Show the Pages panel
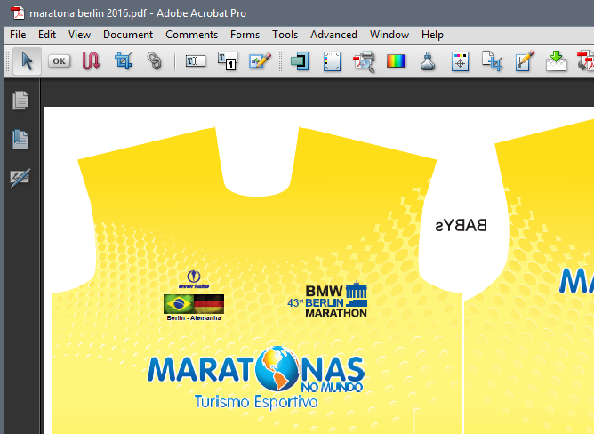The height and width of the screenshot is (434, 594). pos(20,100)
